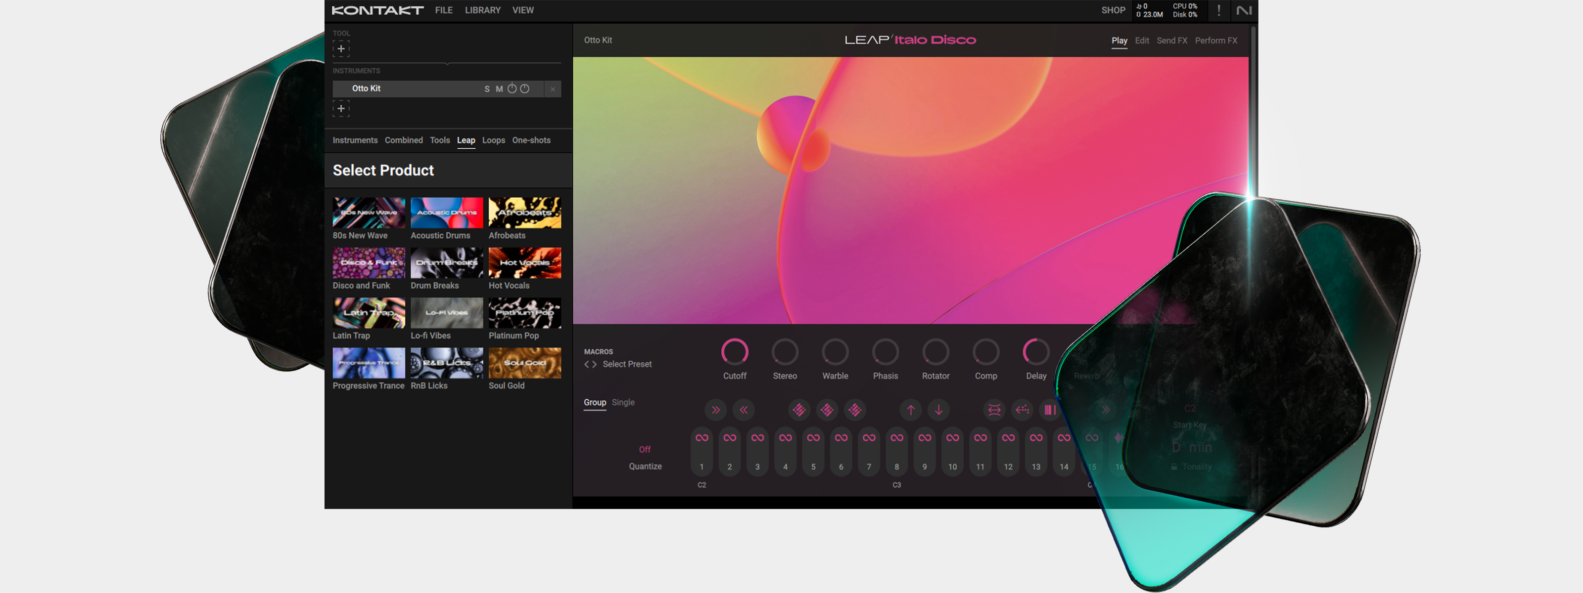Click the exclamation warning icon in header
The width and height of the screenshot is (1583, 593).
1218,10
